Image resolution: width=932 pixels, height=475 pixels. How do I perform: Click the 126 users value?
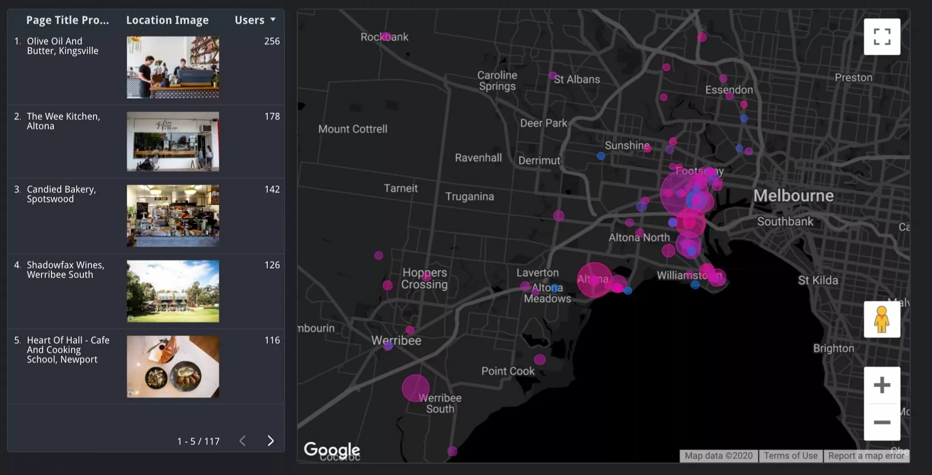[x=272, y=265]
